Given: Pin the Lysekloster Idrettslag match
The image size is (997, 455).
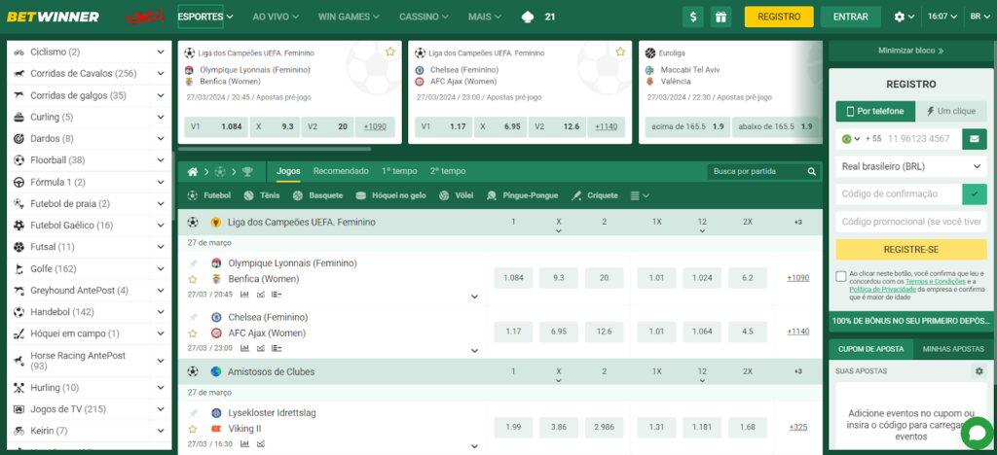Looking at the screenshot, I should click(194, 413).
